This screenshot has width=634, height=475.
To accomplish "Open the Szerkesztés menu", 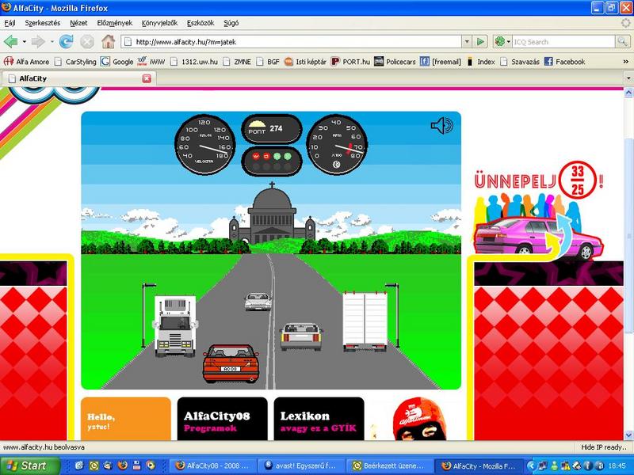I will [43, 23].
